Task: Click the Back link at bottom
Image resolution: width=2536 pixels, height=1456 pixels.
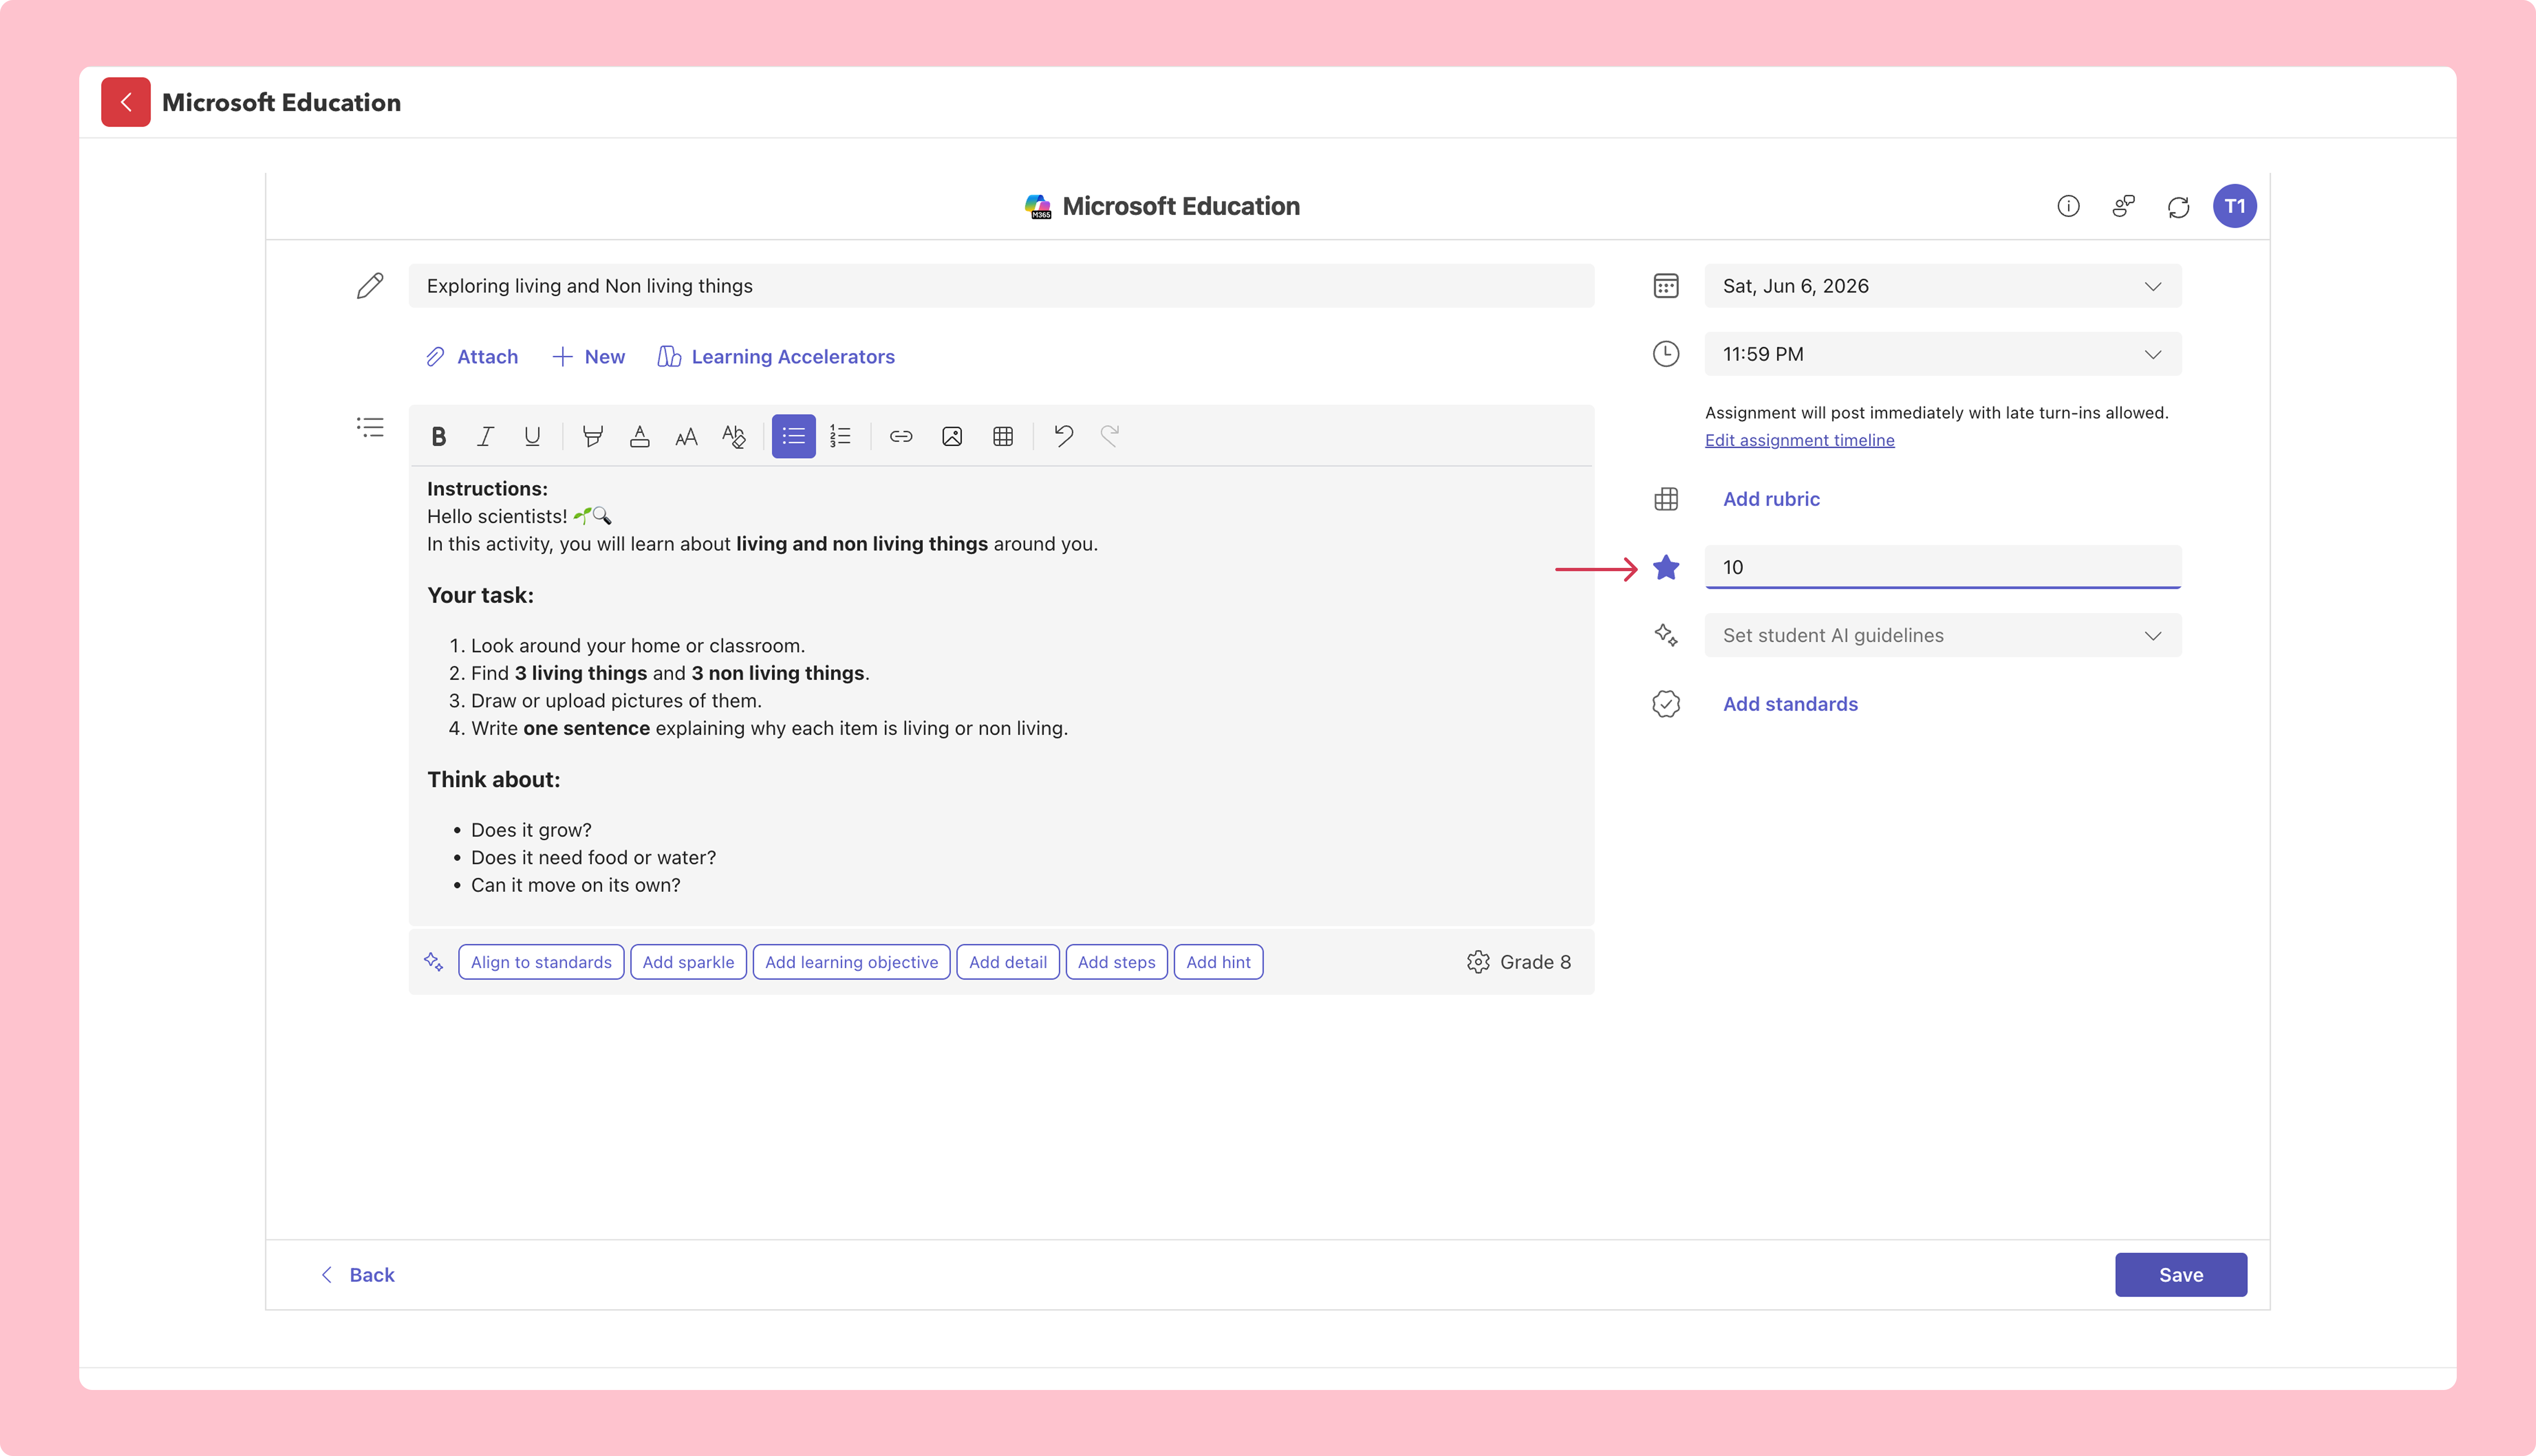Action: click(358, 1275)
